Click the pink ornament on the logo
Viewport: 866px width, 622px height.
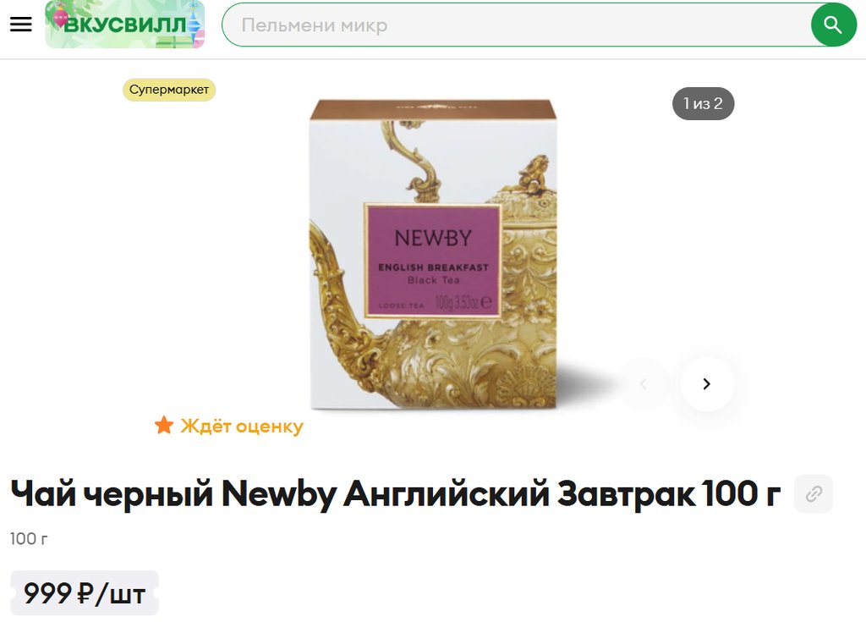coord(58,19)
